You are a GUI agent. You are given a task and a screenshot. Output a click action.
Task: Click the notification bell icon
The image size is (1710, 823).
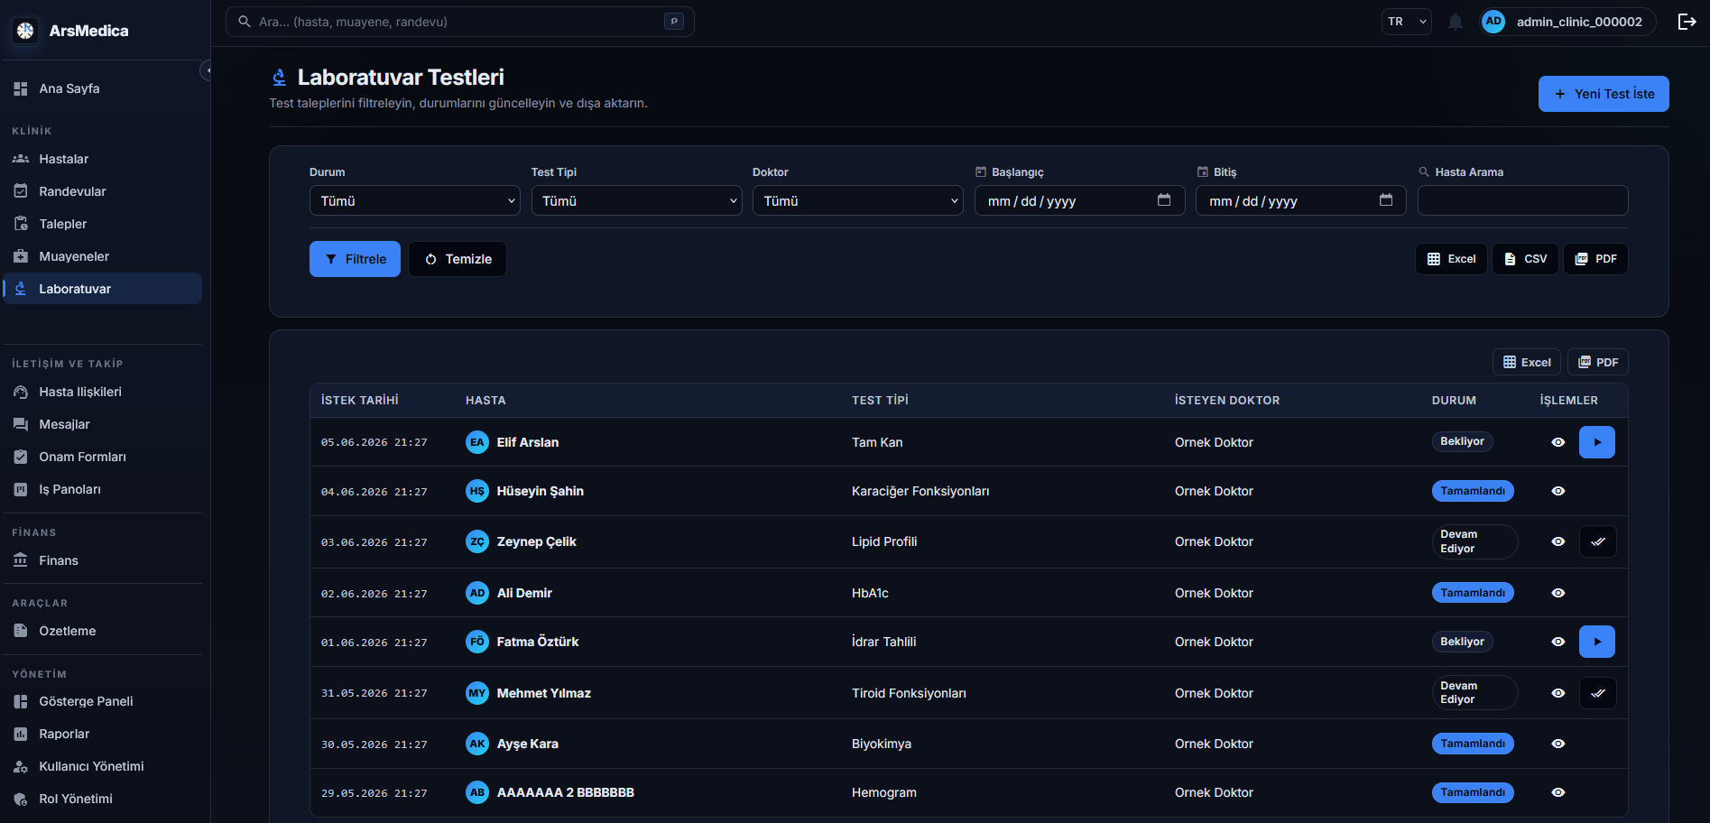pos(1455,22)
